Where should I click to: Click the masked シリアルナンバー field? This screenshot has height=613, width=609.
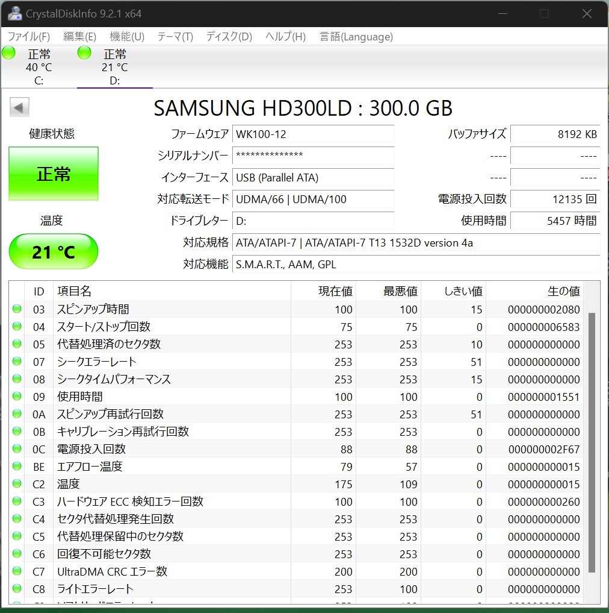click(x=313, y=156)
